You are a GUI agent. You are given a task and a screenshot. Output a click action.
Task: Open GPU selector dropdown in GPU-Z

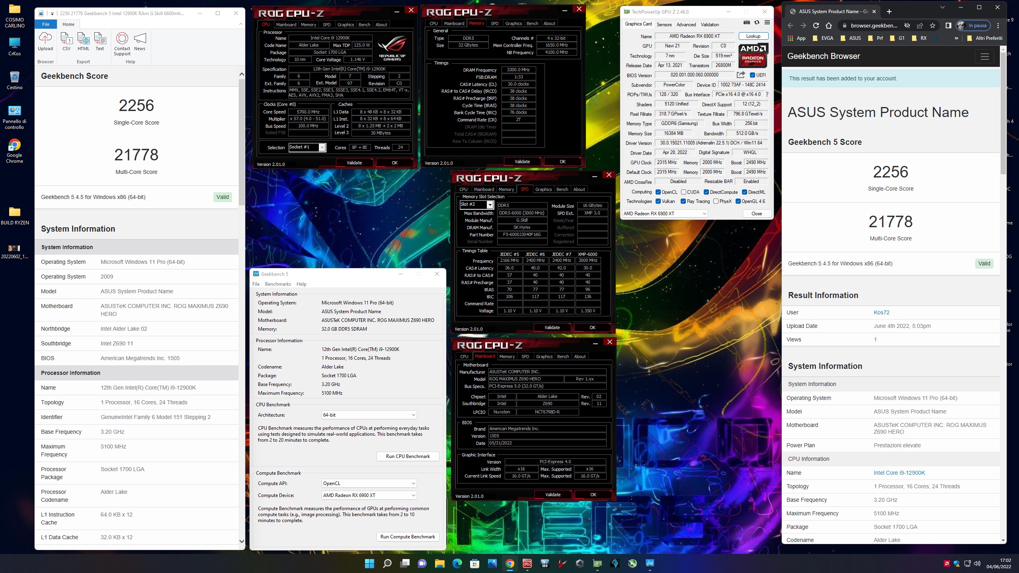click(x=665, y=214)
